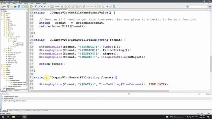Select stdlib.mqh in the Navigator tree
Image resolution: width=212 pixels, height=119 pixels.
(11, 59)
